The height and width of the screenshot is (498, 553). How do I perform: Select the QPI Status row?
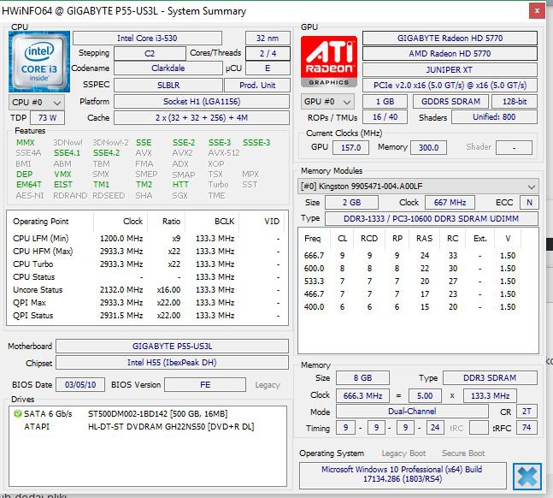pos(147,316)
